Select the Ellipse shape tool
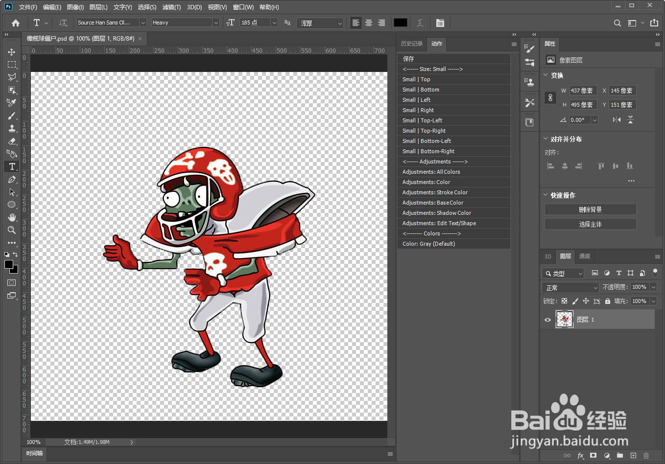This screenshot has width=665, height=464. point(12,205)
